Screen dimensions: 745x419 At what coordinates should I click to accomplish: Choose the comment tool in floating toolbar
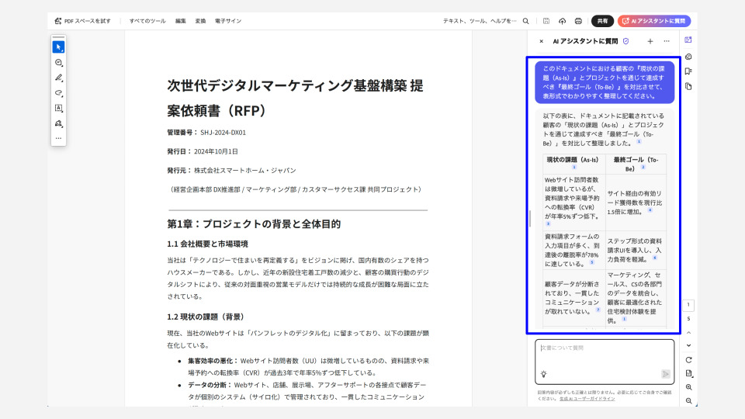click(x=58, y=63)
